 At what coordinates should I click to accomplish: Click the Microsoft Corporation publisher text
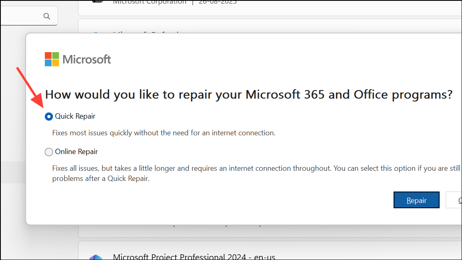[150, 2]
